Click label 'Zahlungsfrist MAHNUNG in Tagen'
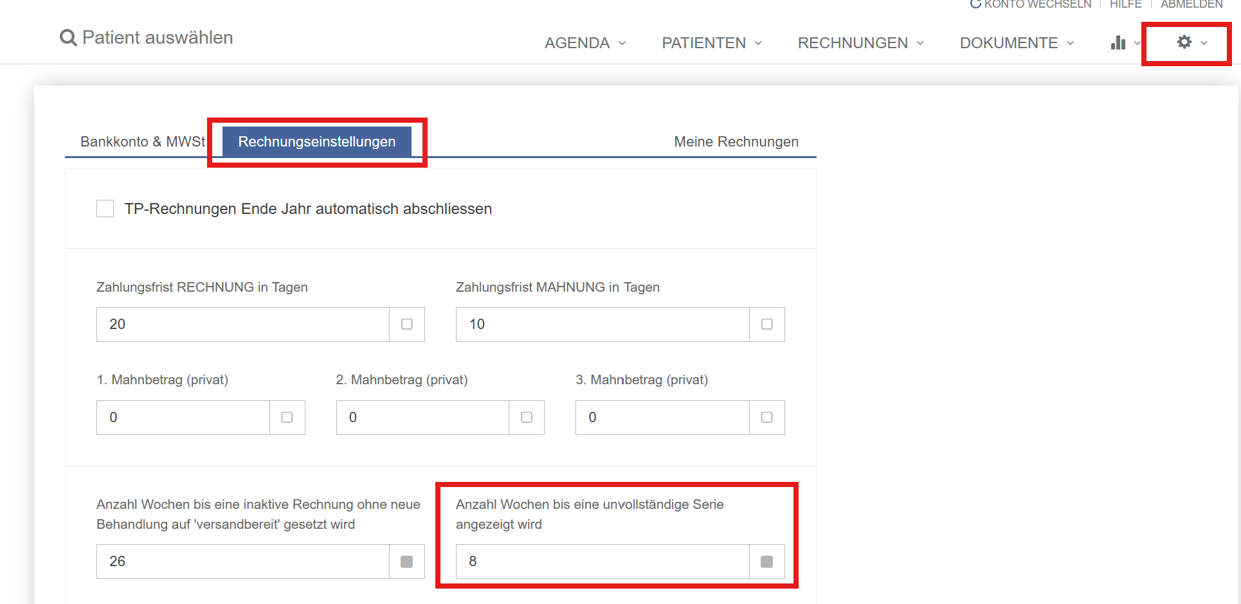Viewport: 1241px width, 604px height. coord(557,287)
